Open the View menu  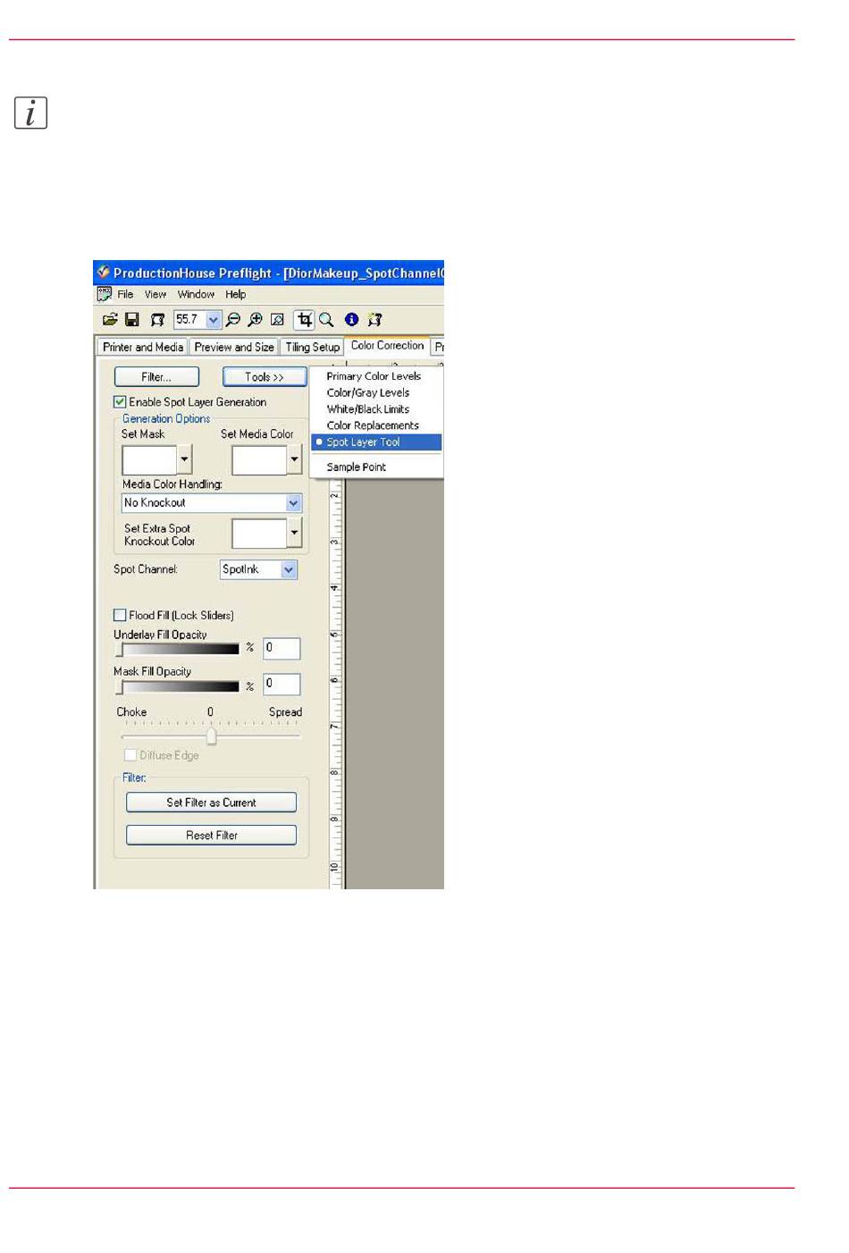tap(156, 294)
